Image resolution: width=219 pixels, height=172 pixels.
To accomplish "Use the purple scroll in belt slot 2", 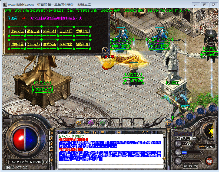I will 91,123.
